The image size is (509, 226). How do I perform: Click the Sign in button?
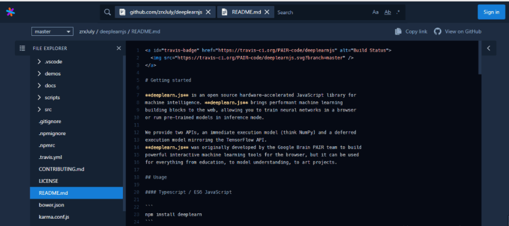491,12
